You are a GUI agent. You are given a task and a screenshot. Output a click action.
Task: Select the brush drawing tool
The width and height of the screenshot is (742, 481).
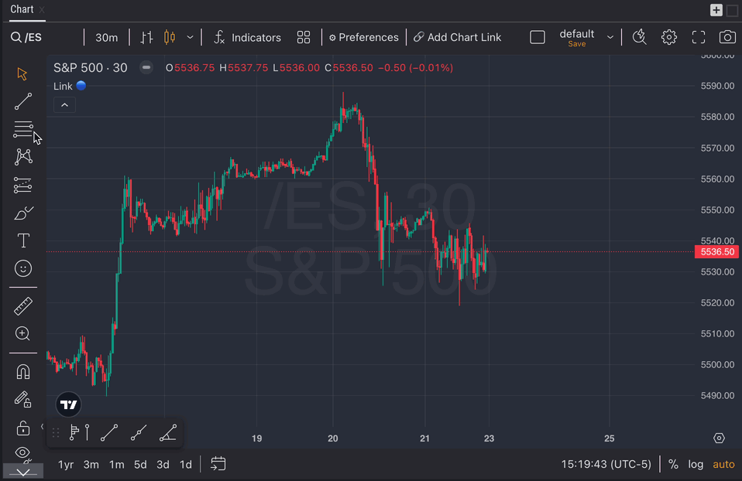coord(23,213)
